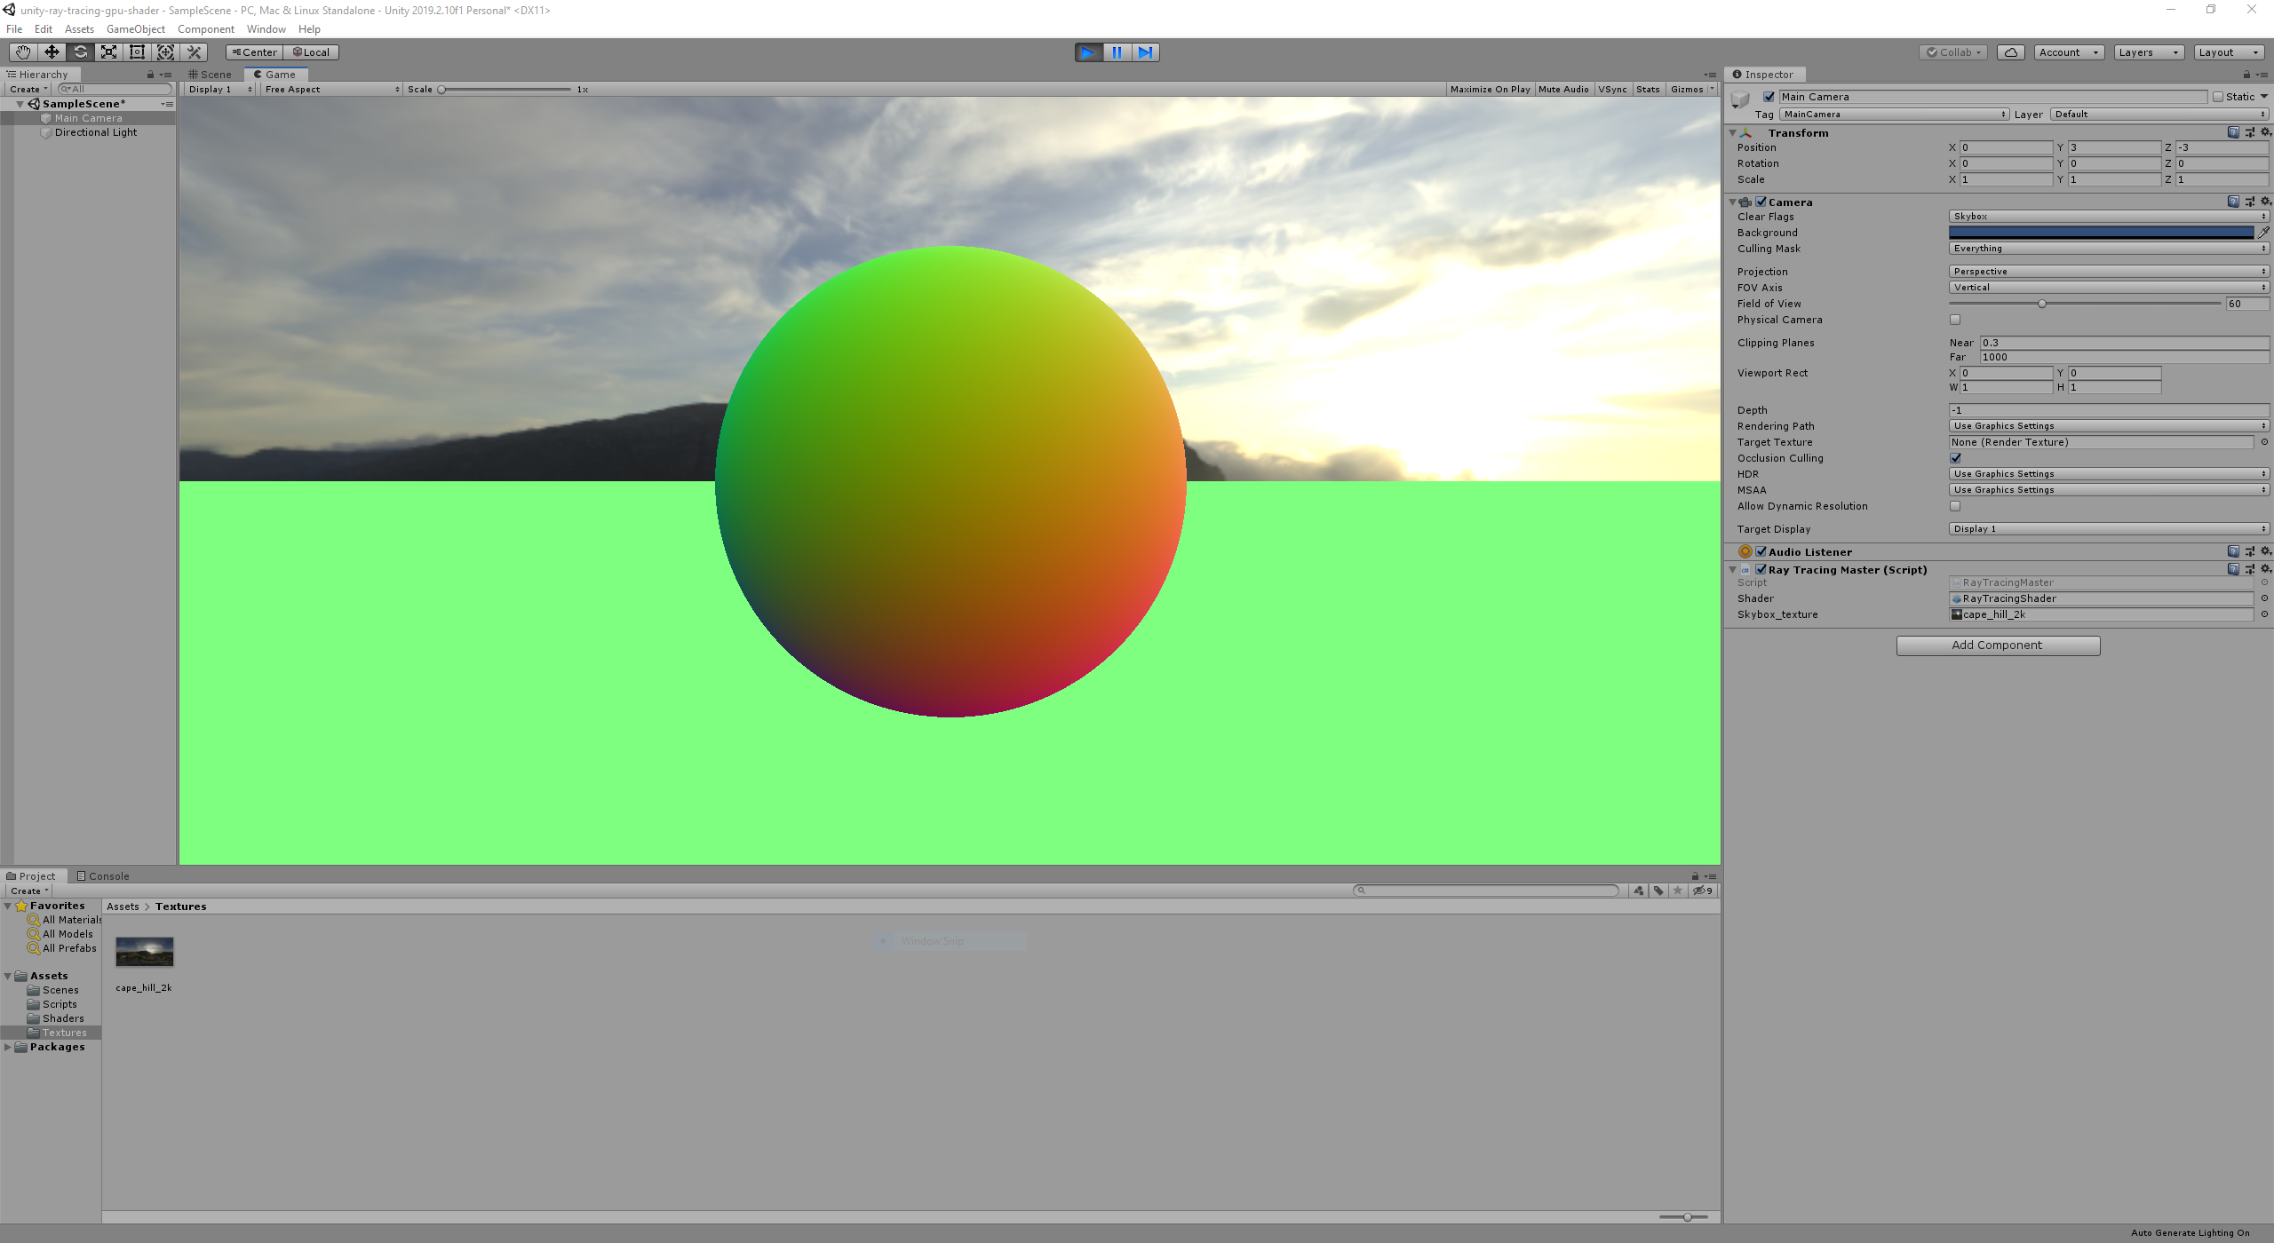
Task: Open the Free Aspect dropdown
Action: [x=332, y=89]
